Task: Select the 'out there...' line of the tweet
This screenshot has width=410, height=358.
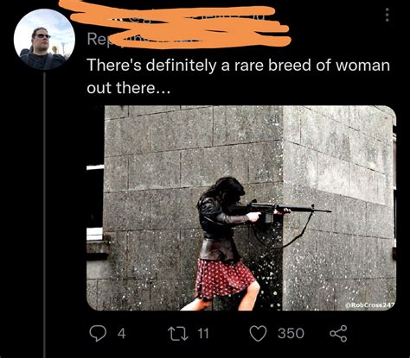Action: pos(129,88)
